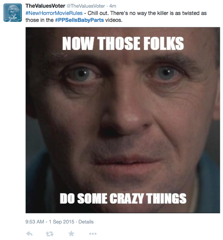Favorite the tweet with the star icon
Image resolution: width=223 pixels, height=240 pixels.
click(71, 233)
